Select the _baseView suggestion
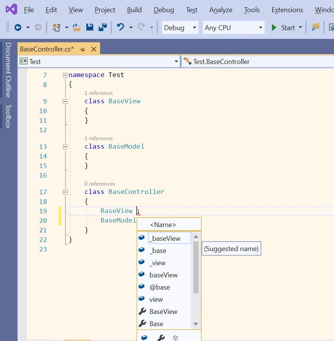Image resolution: width=334 pixels, height=341 pixels. [165, 239]
